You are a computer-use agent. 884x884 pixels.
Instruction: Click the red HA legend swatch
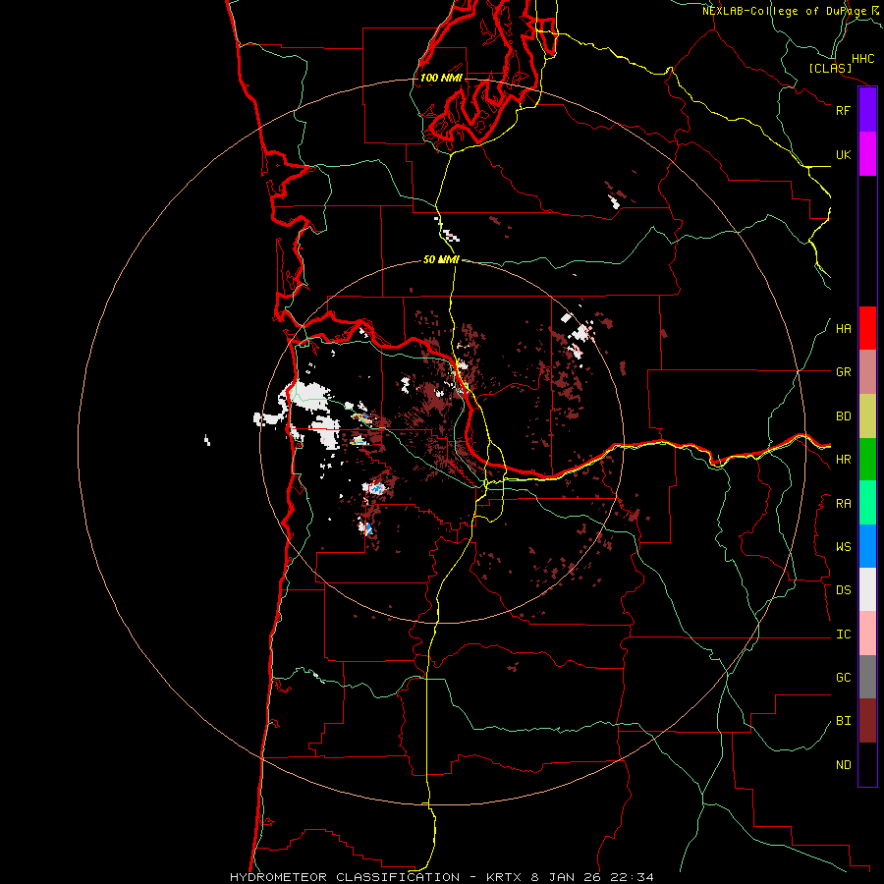click(867, 328)
